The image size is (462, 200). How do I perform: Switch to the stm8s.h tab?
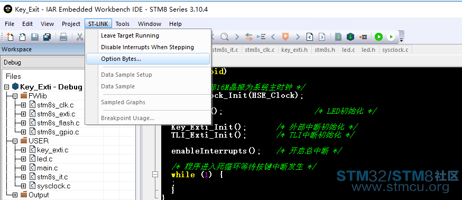pos(325,50)
